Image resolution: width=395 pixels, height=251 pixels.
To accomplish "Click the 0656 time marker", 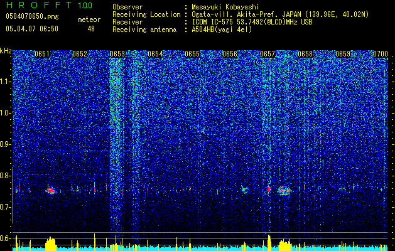I will [x=230, y=54].
